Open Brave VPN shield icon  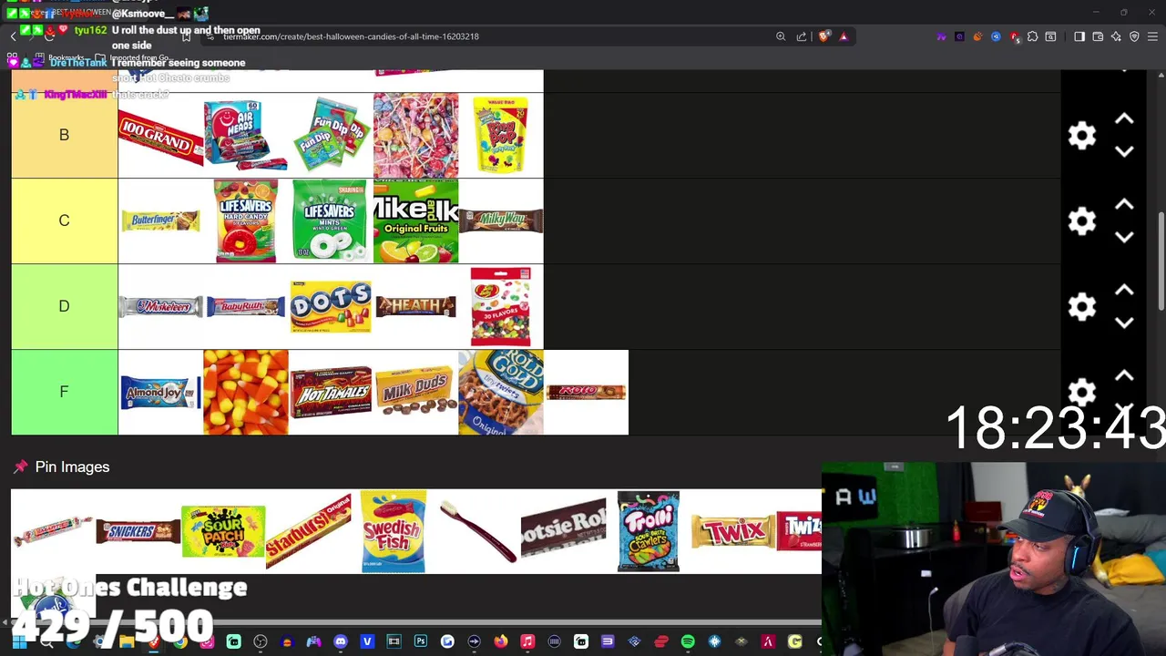tap(1134, 36)
